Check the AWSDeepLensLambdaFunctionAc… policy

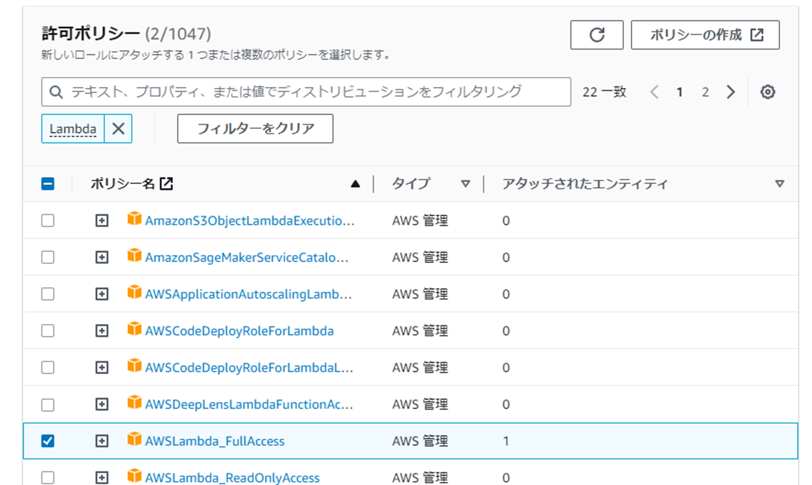click(48, 405)
